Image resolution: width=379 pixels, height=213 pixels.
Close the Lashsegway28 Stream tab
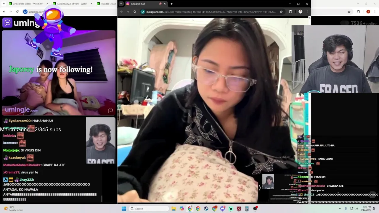[x=91, y=4]
